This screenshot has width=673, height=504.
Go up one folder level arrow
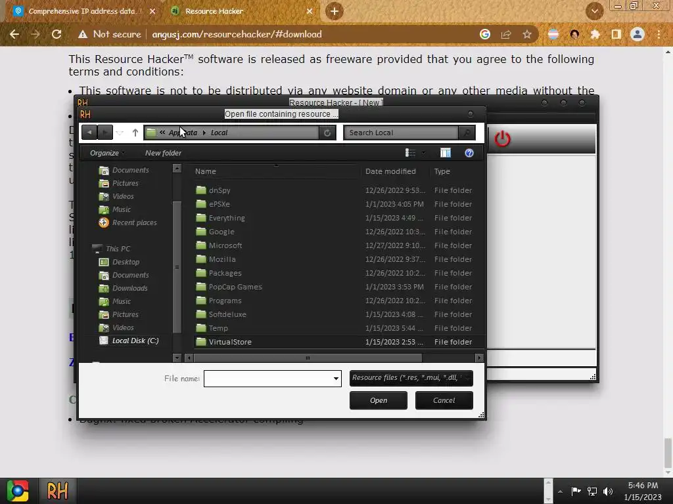point(135,133)
